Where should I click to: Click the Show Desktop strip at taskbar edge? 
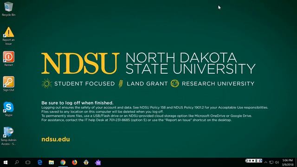click(x=296, y=162)
